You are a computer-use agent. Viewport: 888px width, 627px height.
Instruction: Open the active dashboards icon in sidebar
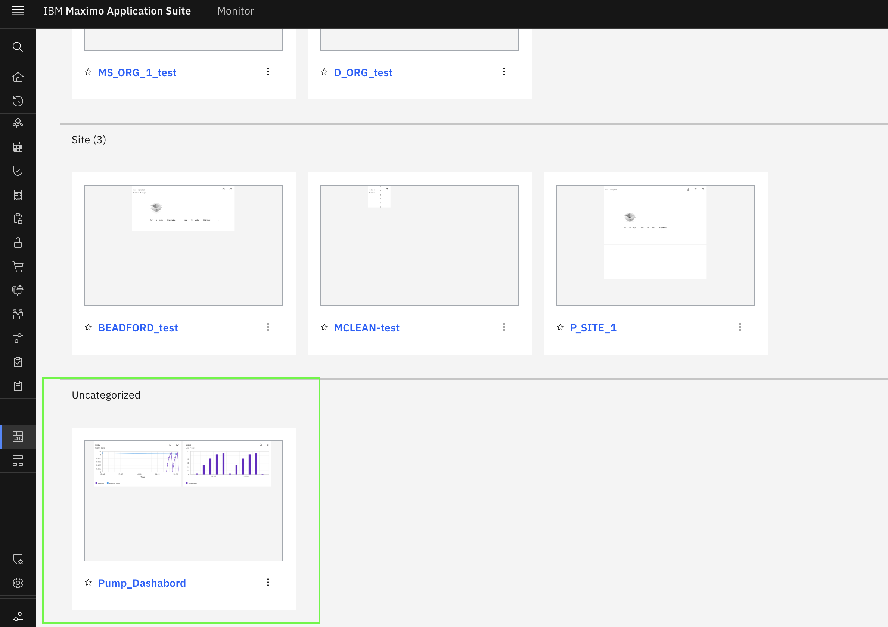coord(18,436)
